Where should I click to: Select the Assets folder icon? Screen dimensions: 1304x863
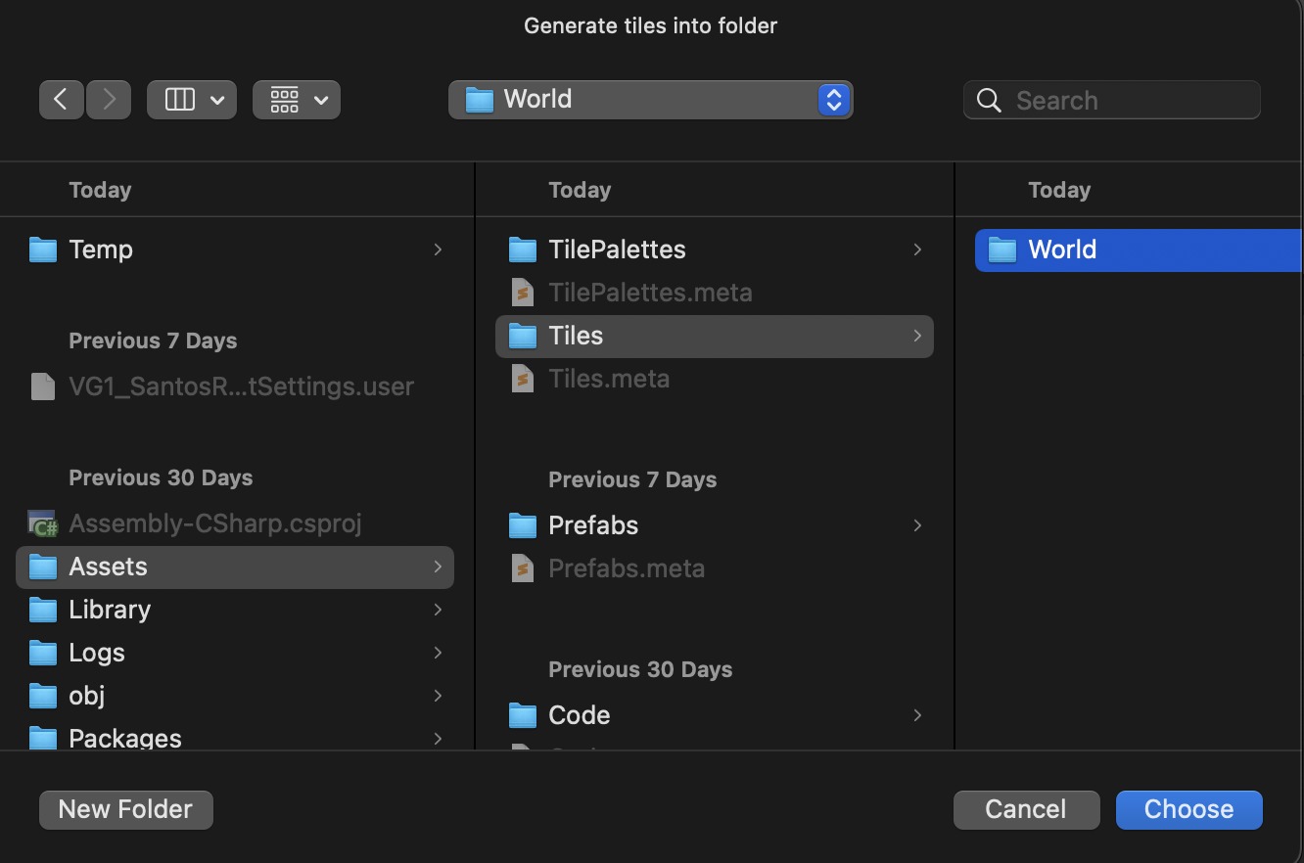point(43,567)
